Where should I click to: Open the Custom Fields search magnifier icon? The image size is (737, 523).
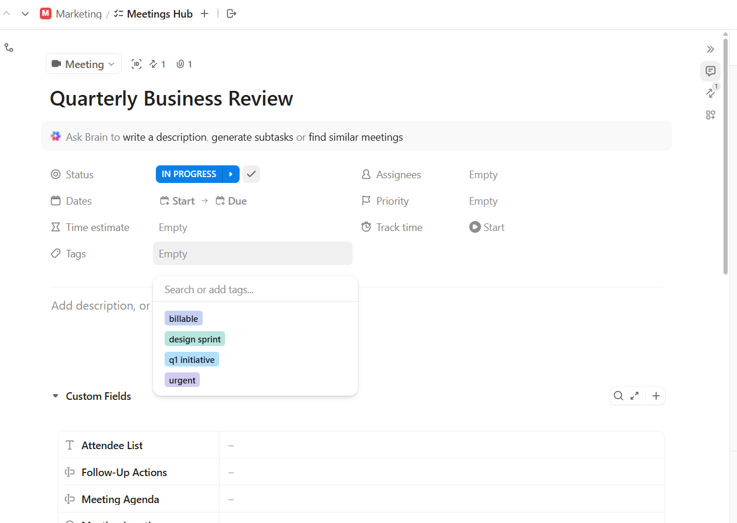tap(619, 396)
